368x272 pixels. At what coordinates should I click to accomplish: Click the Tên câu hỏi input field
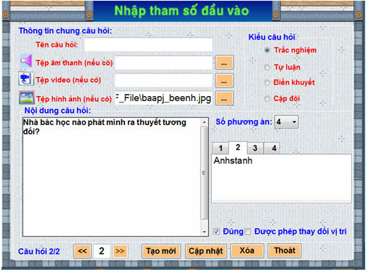coord(148,45)
